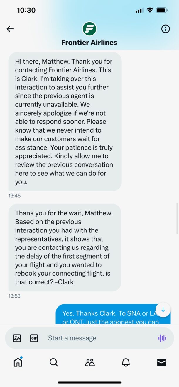
Task: Tap the Home icon in bottom navigation
Action: pos(18,362)
